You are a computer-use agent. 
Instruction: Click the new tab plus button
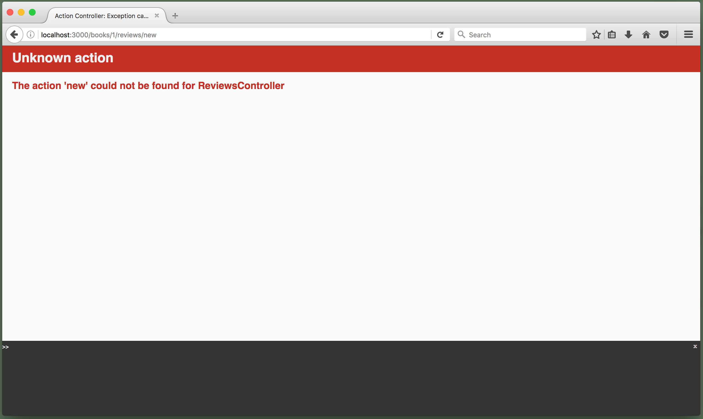[x=174, y=16]
